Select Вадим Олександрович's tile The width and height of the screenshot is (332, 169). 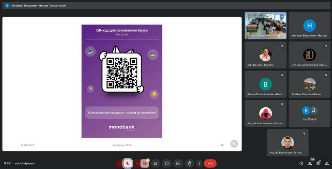[266, 84]
